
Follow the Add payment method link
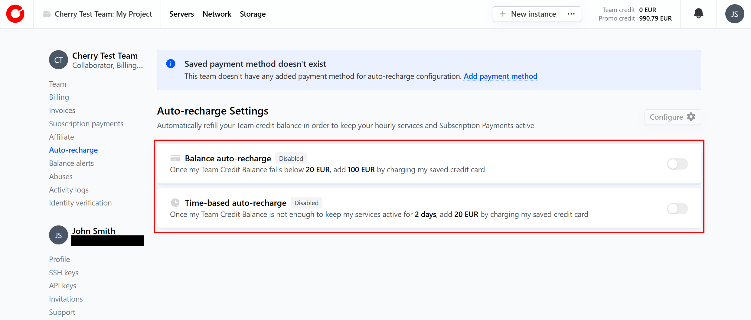tap(500, 76)
